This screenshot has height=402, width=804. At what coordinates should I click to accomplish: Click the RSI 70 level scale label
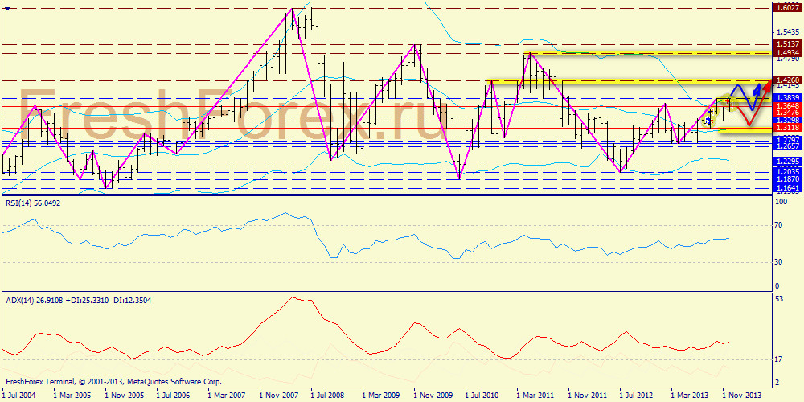coord(778,225)
